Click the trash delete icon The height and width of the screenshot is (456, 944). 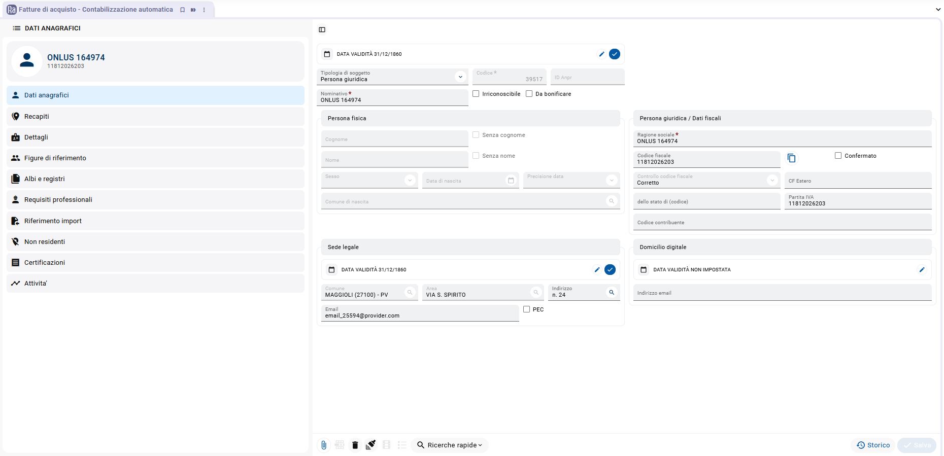pos(355,445)
